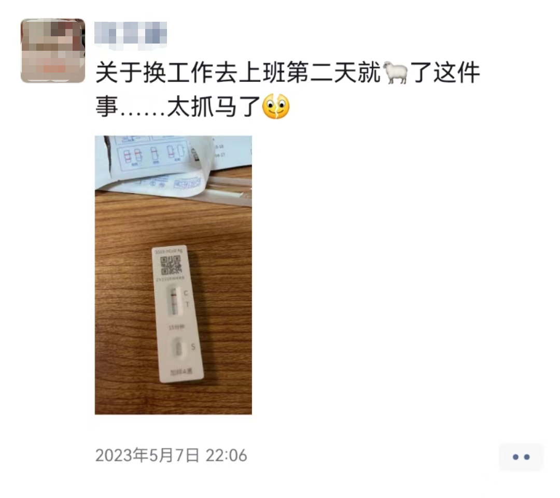Click the cracked-face emoji ending the post

click(276, 106)
